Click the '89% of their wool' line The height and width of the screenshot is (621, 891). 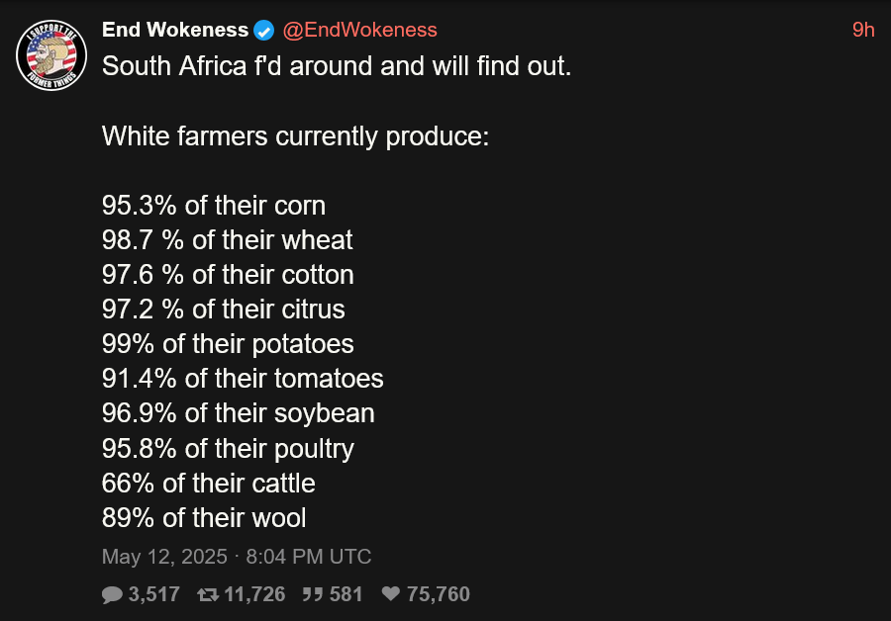point(204,518)
